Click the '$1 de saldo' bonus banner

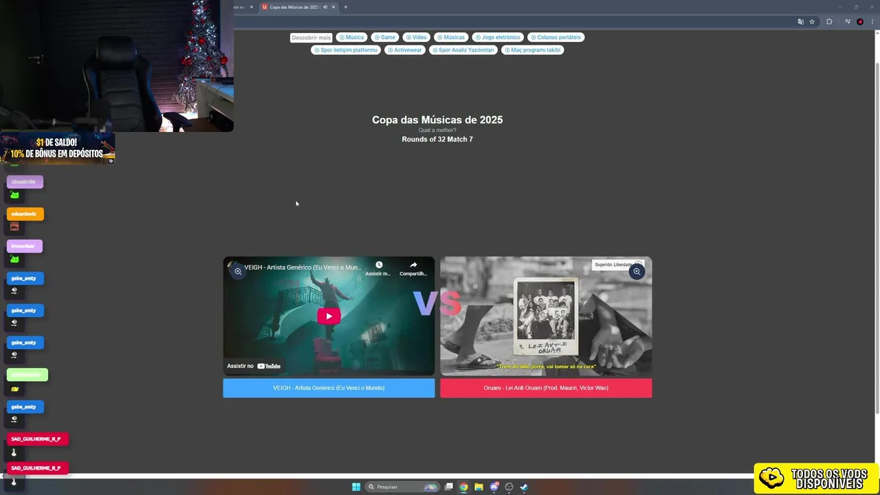point(58,148)
